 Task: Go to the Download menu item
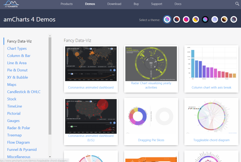(114, 4)
